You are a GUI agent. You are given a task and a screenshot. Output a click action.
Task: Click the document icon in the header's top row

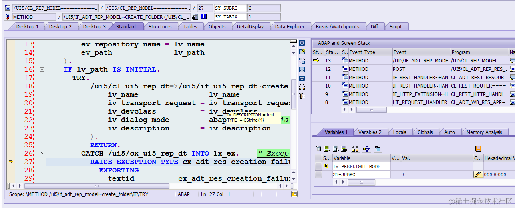click(x=7, y=8)
